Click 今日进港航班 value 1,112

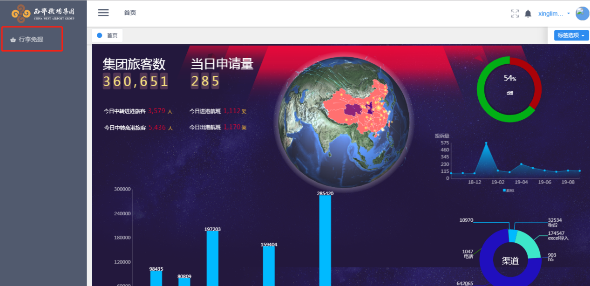click(232, 111)
